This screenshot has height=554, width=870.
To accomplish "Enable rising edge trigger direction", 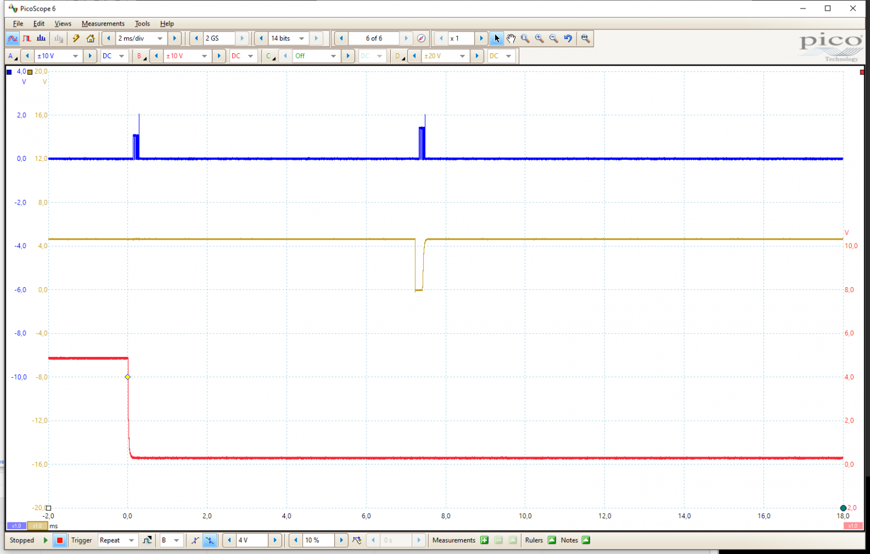I will 195,540.
